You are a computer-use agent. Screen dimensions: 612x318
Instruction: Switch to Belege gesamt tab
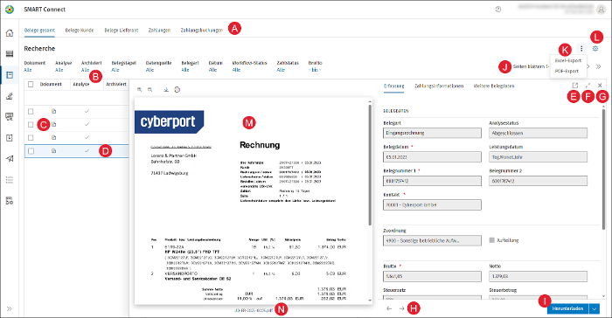39,30
